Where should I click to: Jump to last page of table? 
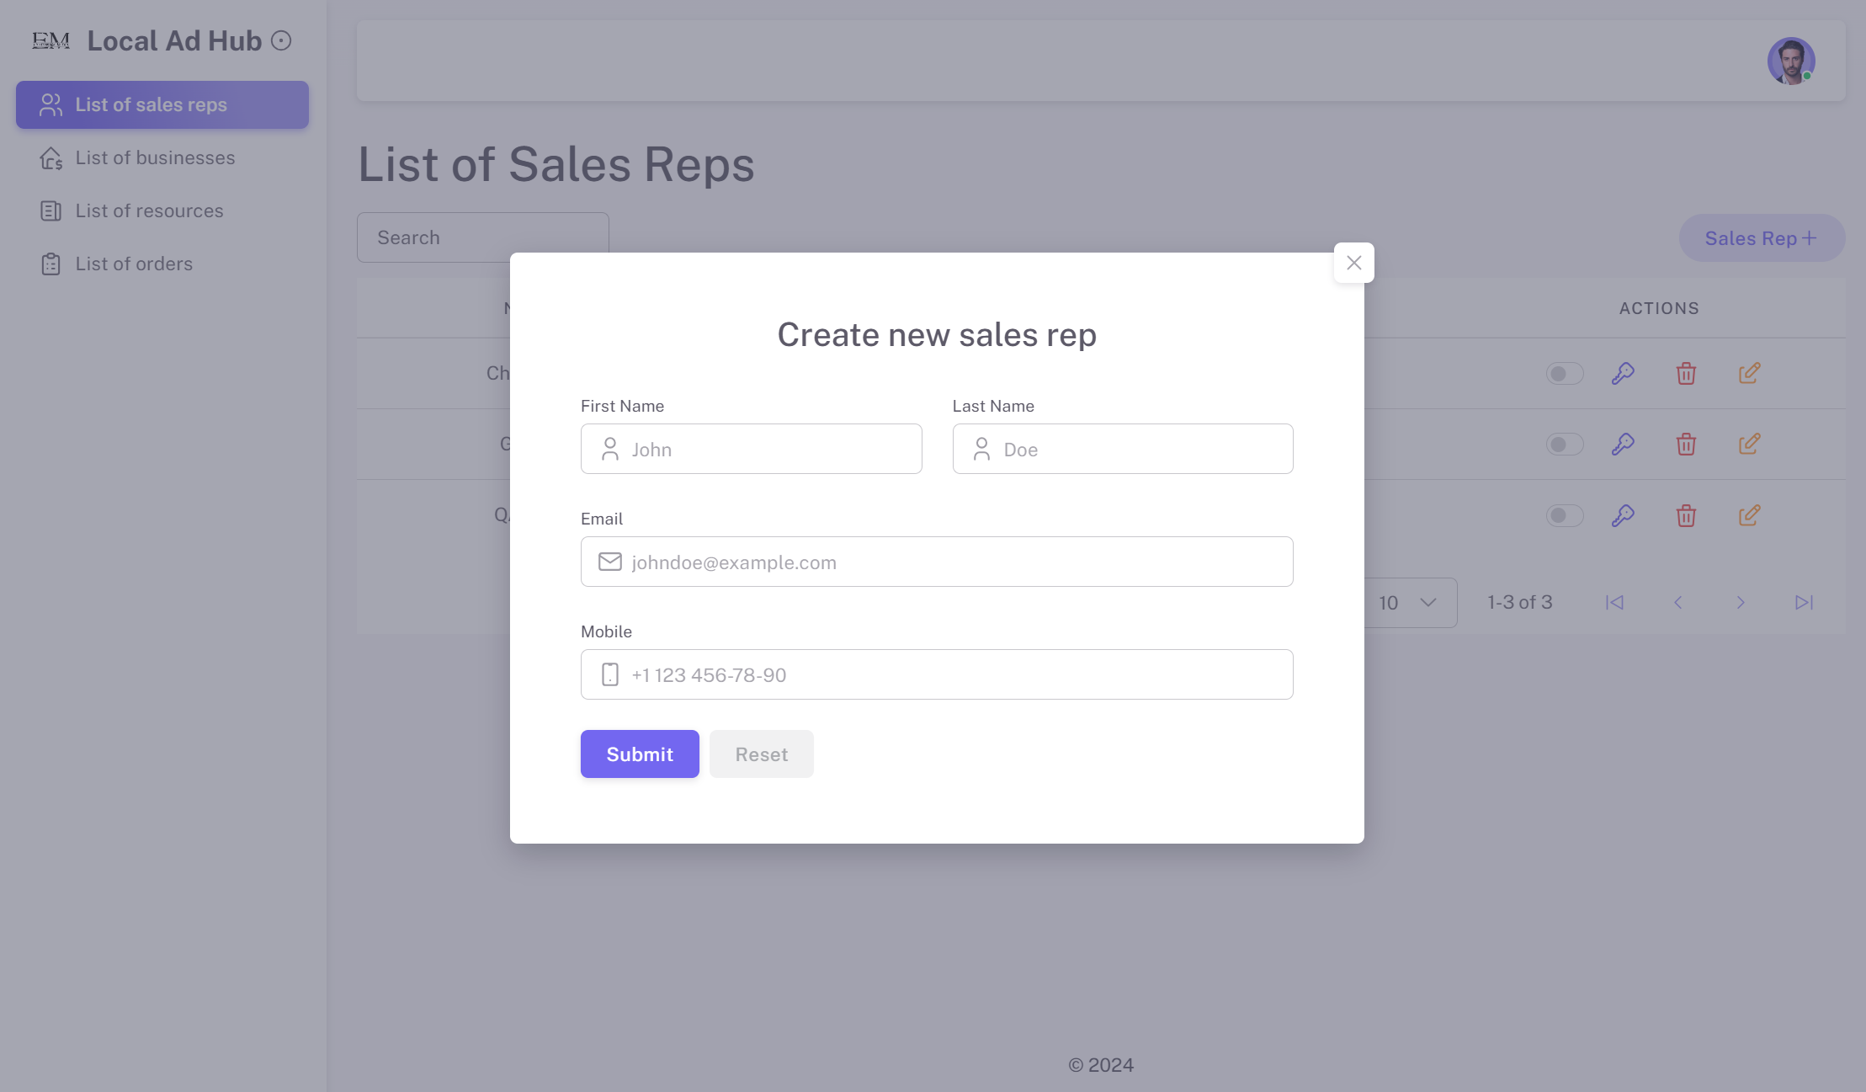[x=1804, y=602]
